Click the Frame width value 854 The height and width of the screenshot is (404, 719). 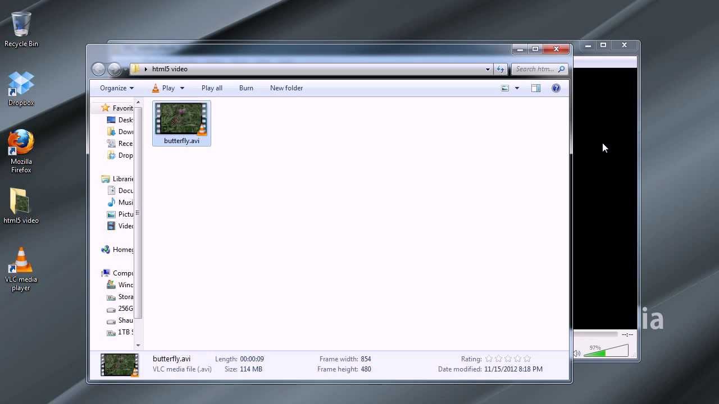(366, 359)
